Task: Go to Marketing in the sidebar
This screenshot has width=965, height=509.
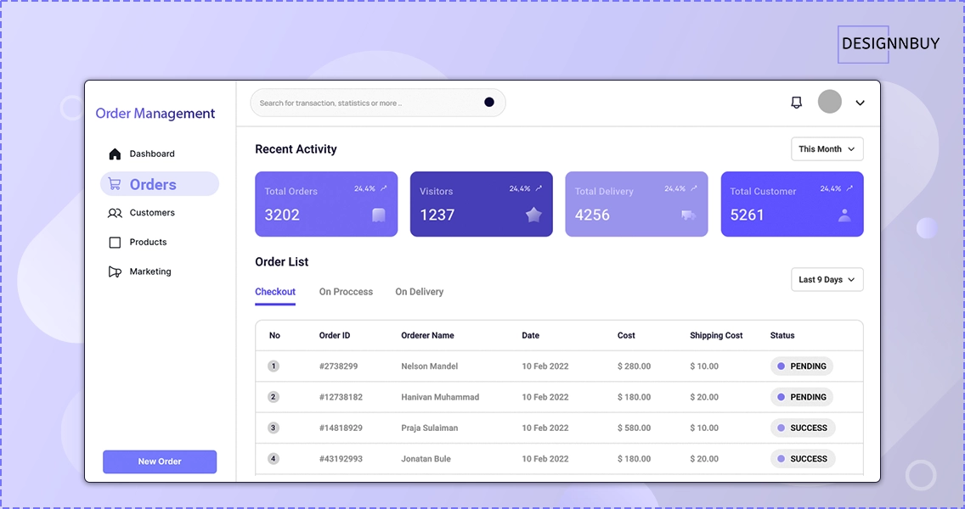Action: click(x=150, y=271)
